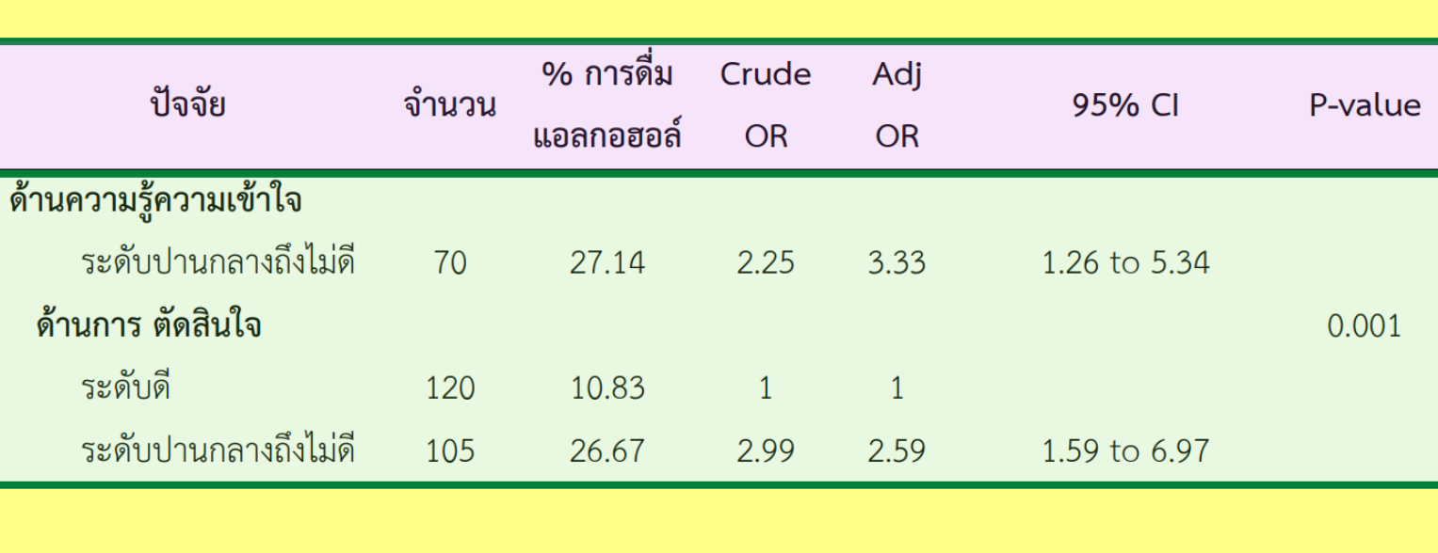Select the ระดับดี row label
The image size is (1438, 553).
[125, 387]
